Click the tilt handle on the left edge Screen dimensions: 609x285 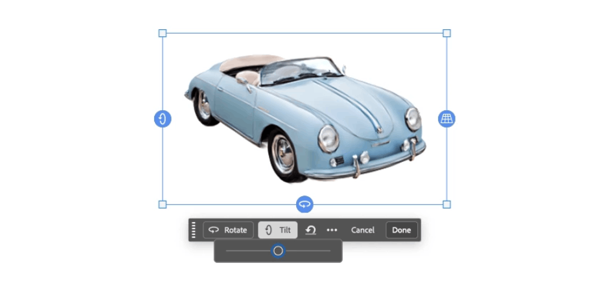click(x=163, y=119)
